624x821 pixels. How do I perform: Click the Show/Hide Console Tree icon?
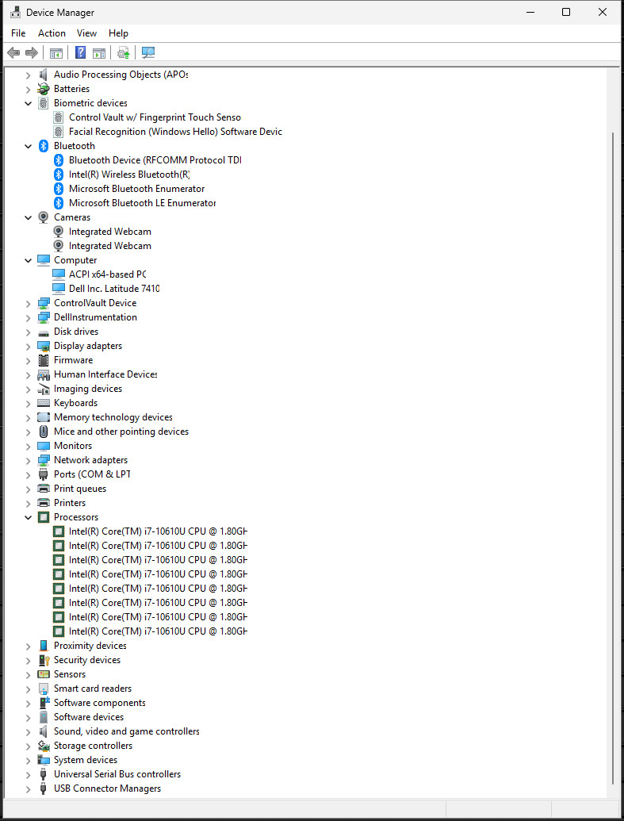pyautogui.click(x=56, y=52)
